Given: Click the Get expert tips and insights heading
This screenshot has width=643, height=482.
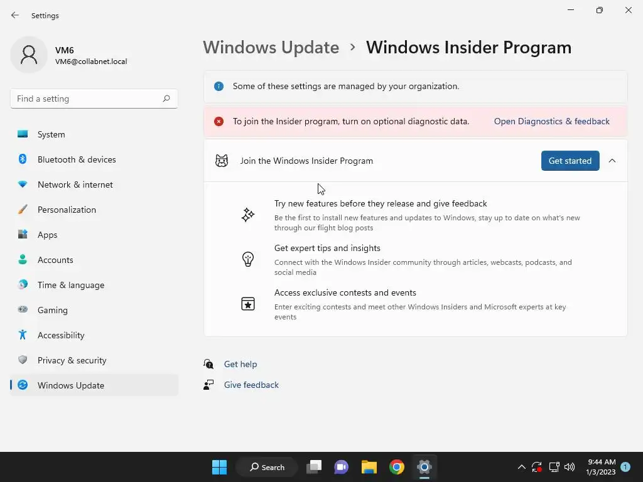Looking at the screenshot, I should point(327,248).
